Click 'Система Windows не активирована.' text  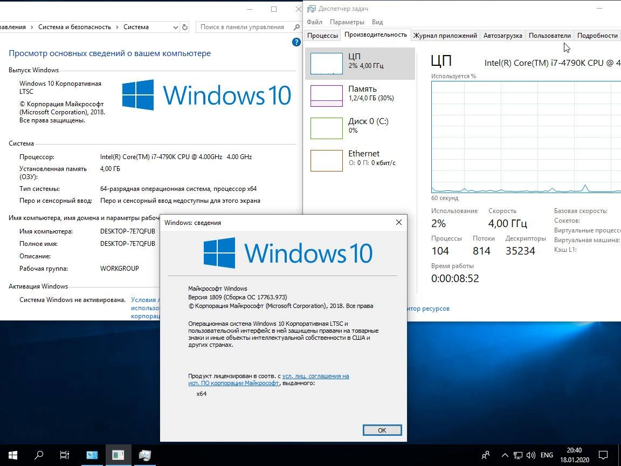72,300
